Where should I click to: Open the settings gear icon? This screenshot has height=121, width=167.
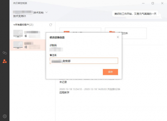coord(5,116)
